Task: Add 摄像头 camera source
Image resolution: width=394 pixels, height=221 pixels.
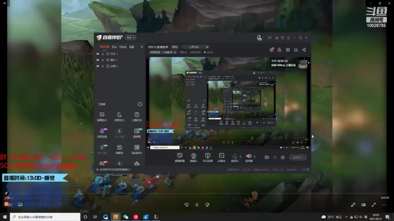Action: tap(194, 158)
